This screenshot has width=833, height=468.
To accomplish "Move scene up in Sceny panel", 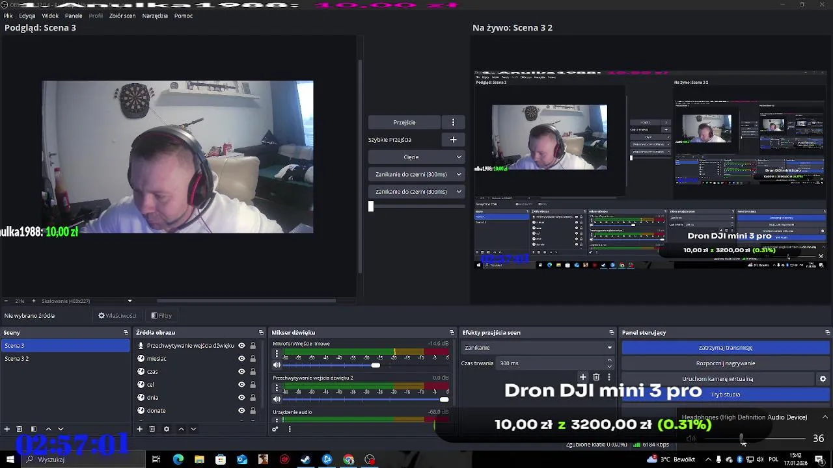I will click(x=48, y=429).
